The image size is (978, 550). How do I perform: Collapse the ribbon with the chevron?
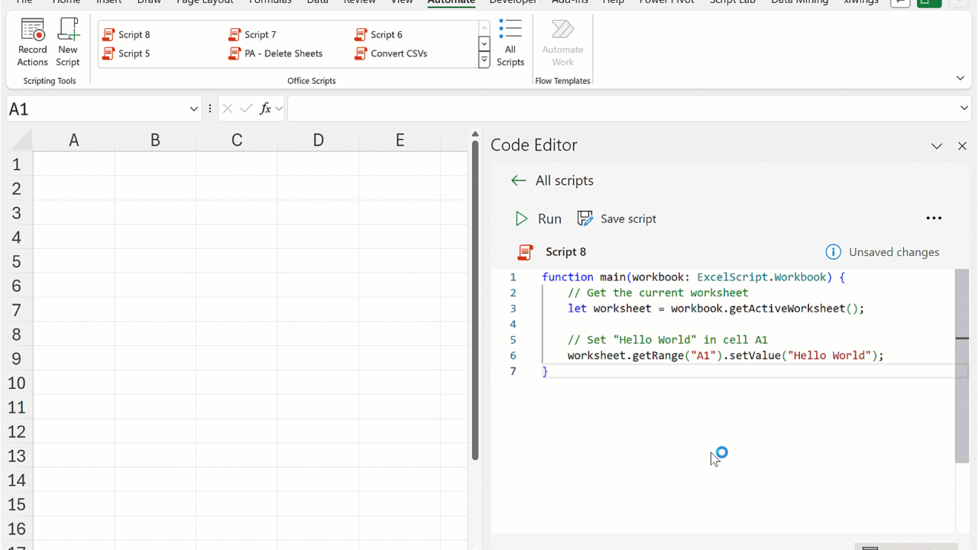(960, 78)
